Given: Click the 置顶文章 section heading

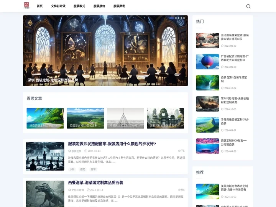Looking at the screenshot, I should [34, 99].
